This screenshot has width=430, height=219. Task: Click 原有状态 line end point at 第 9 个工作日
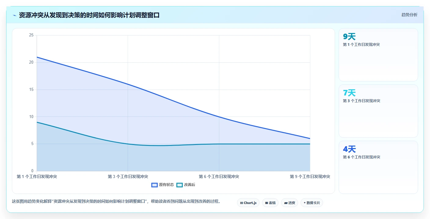(310, 138)
